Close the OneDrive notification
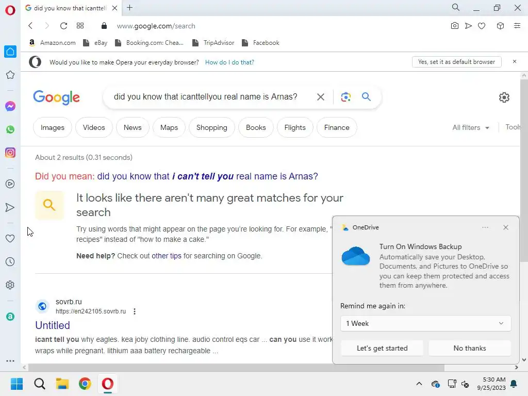528x396 pixels. [x=506, y=227]
